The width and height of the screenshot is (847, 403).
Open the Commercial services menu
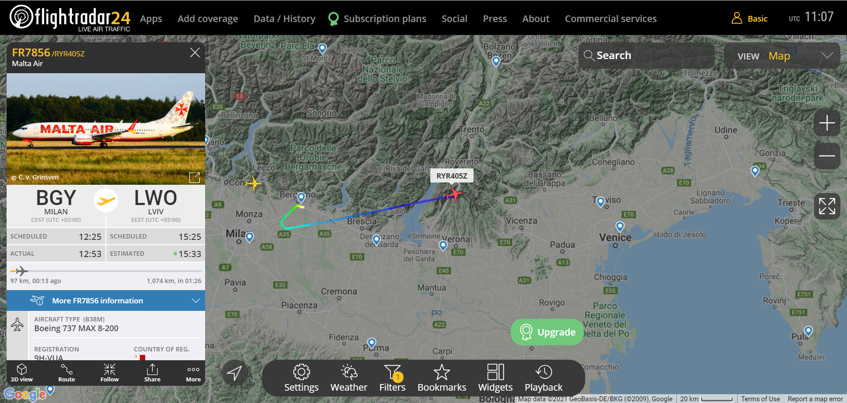click(611, 19)
